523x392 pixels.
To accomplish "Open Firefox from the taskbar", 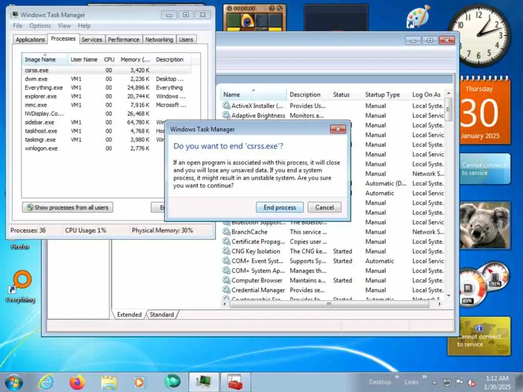I will [77, 382].
